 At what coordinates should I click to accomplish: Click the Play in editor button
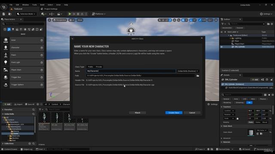(x=70, y=14)
